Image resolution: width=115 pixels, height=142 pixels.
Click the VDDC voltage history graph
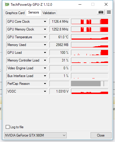[x=90, y=91]
